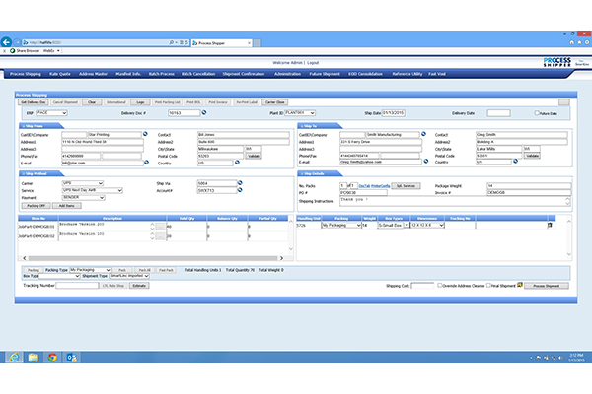Open the Packing dropdown in handling unit row

(341, 225)
